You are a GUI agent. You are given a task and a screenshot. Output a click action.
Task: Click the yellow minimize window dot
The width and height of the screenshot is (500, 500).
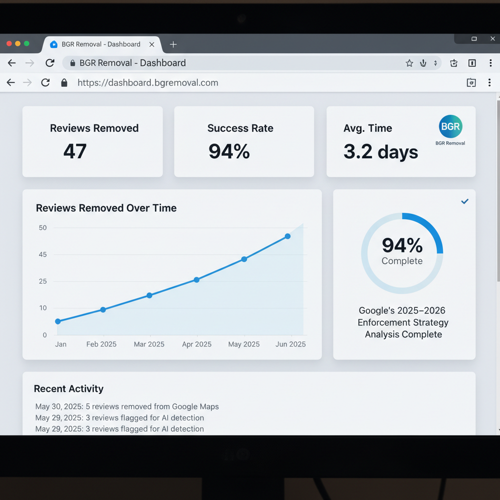click(x=18, y=43)
